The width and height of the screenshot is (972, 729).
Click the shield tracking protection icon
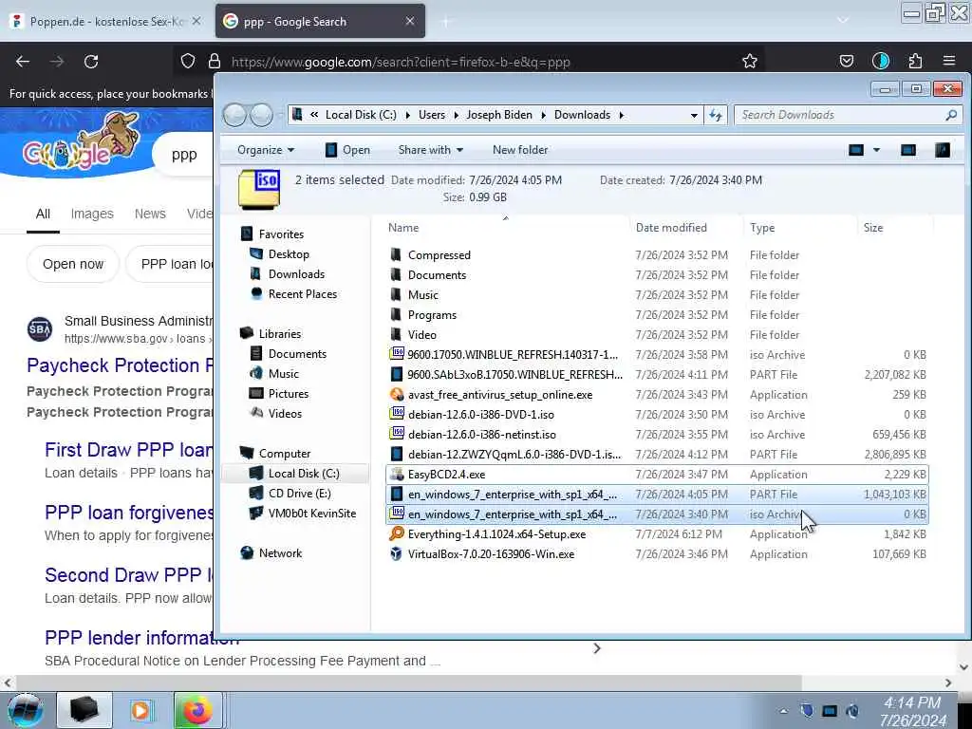pyautogui.click(x=188, y=61)
